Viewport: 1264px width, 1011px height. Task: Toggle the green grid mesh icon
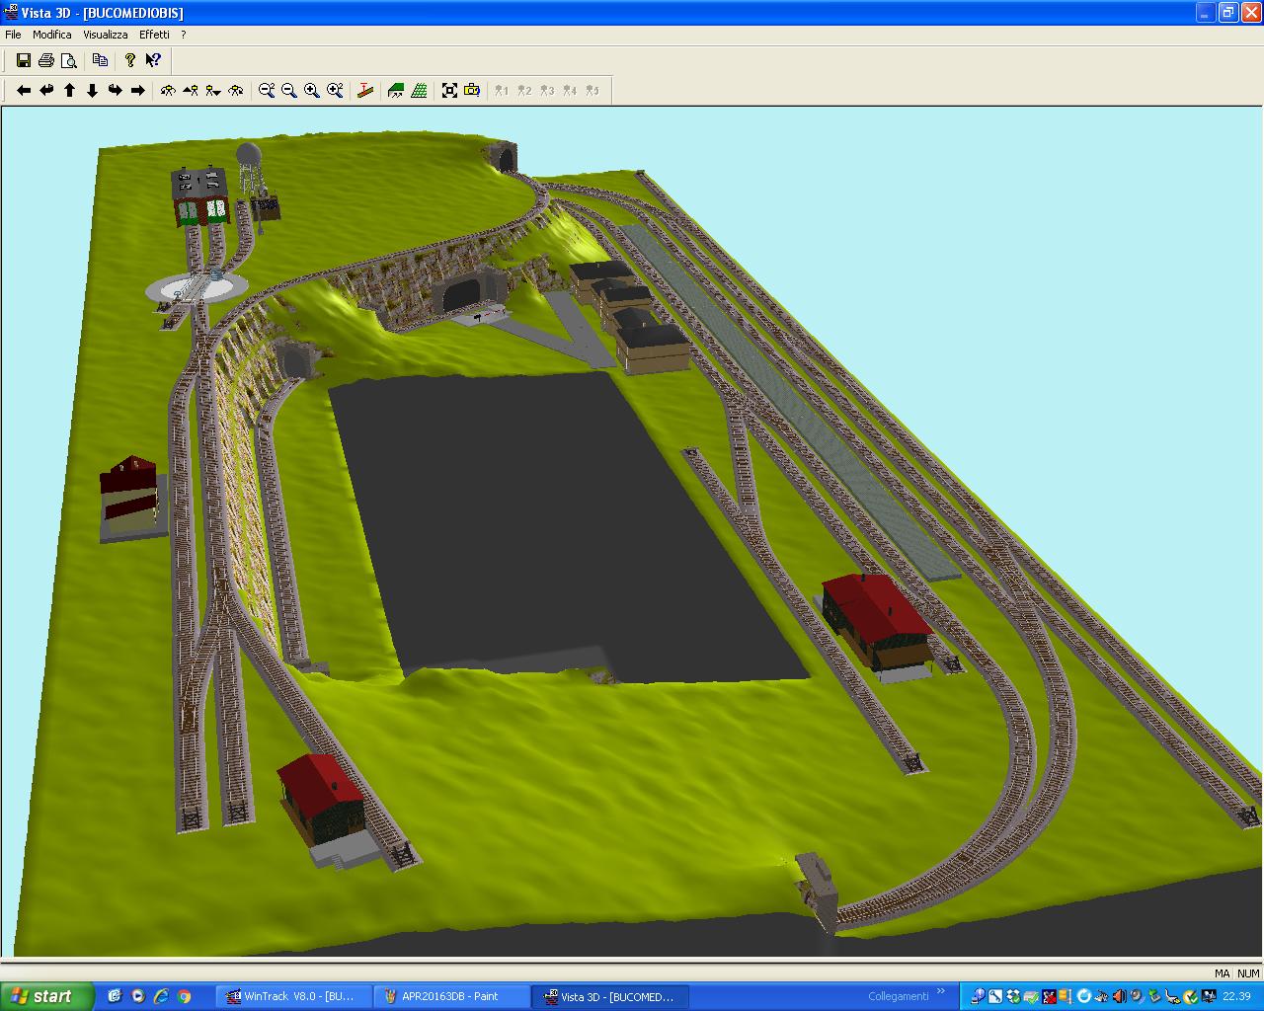click(420, 90)
